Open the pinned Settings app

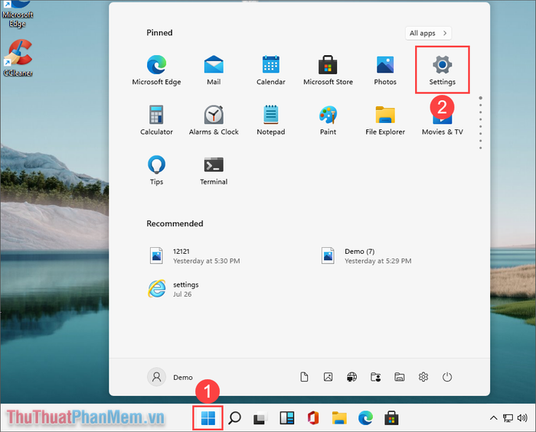[443, 70]
